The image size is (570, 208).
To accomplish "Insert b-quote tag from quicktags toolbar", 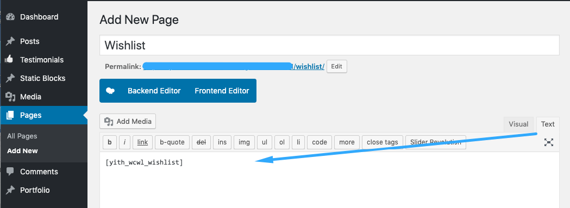I will (x=172, y=142).
